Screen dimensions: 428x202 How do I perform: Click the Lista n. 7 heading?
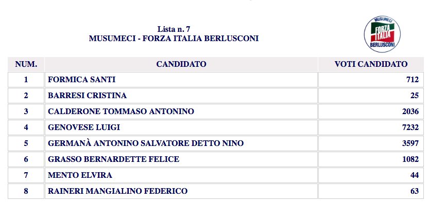point(174,29)
